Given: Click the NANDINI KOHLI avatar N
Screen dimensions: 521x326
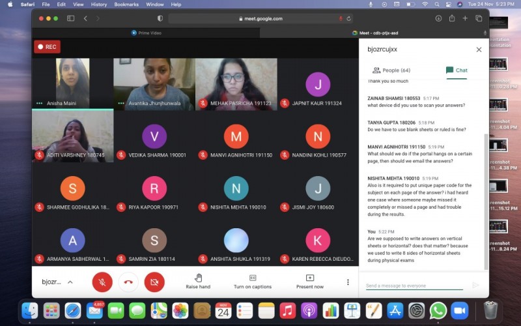Looking at the screenshot, I should coord(318,136).
